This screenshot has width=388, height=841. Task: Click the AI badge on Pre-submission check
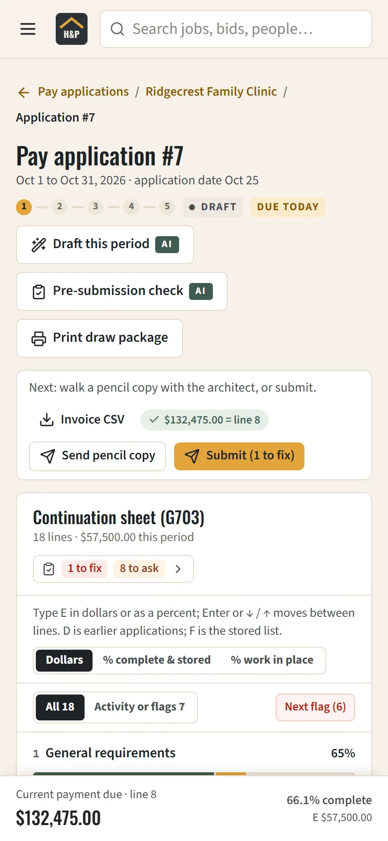200,291
